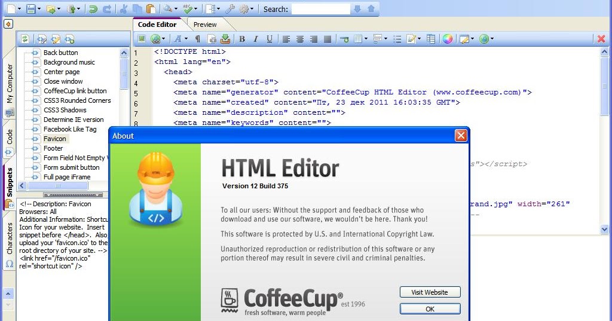Click the snippets list scroll up arrow
Viewport: 612px width, 321px height.
(124, 53)
